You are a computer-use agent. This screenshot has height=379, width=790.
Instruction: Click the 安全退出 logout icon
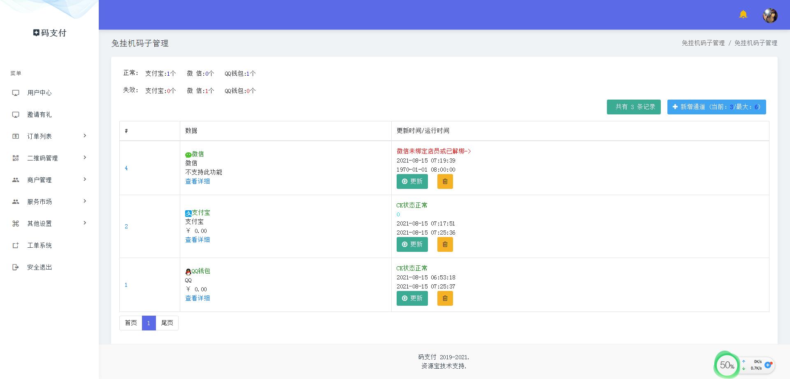click(x=16, y=267)
